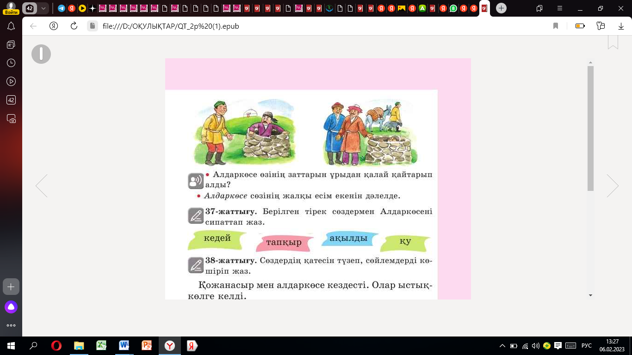Click the green кедей word banner
The height and width of the screenshot is (355, 632).
[217, 240]
